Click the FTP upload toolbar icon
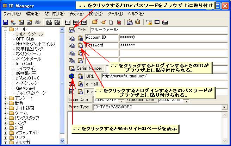231x146 pixels. [x=13, y=22]
